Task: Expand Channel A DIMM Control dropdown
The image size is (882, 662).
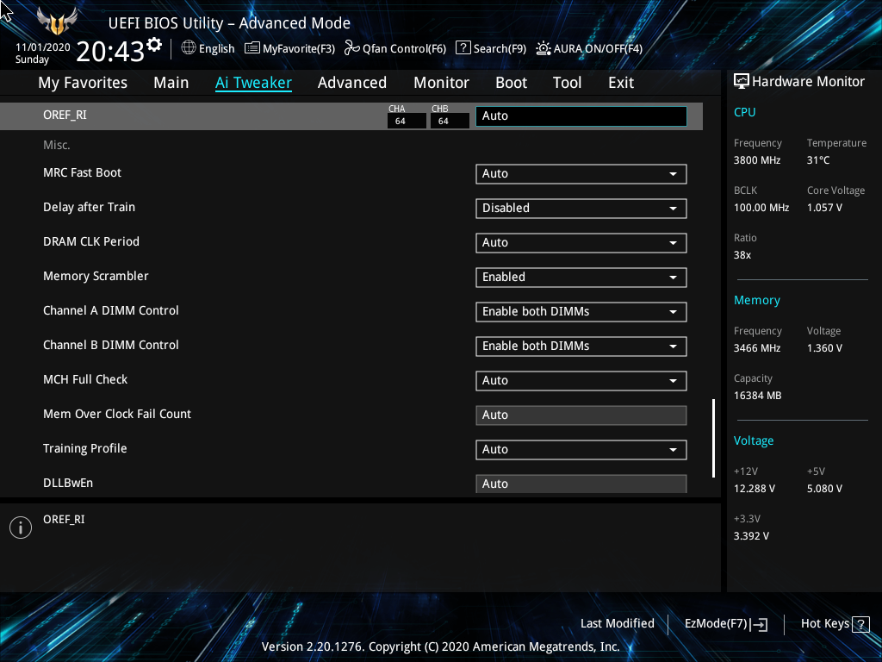Action: pos(581,312)
